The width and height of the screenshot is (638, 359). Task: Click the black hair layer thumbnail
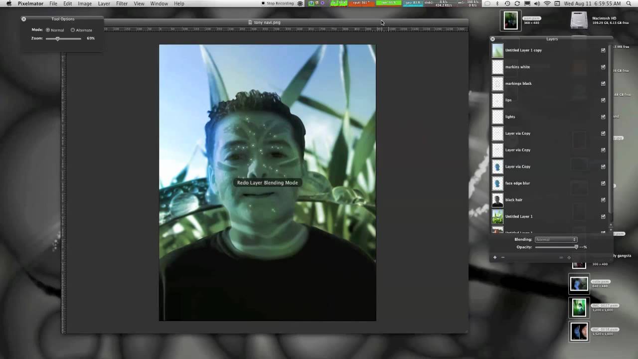497,200
